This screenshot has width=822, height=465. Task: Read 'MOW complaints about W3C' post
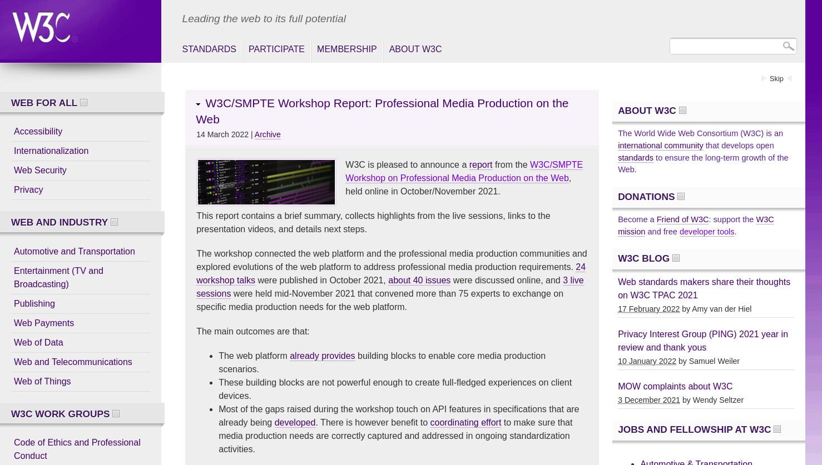point(675,387)
